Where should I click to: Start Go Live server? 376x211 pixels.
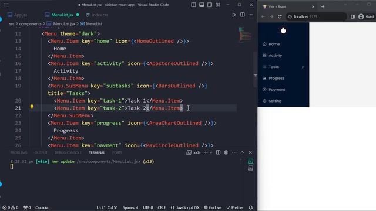click(x=213, y=207)
